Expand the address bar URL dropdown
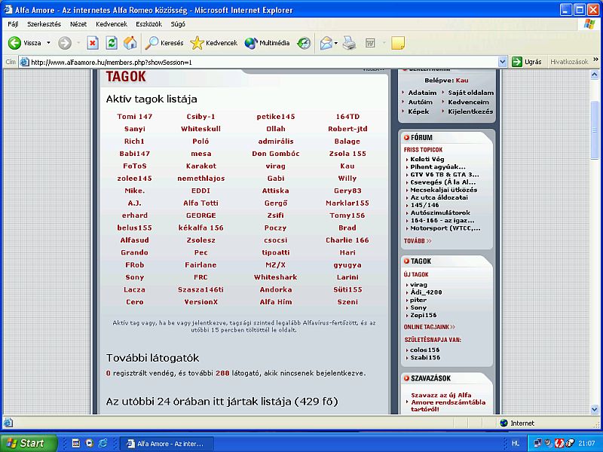The height and width of the screenshot is (452, 603). pos(502,62)
